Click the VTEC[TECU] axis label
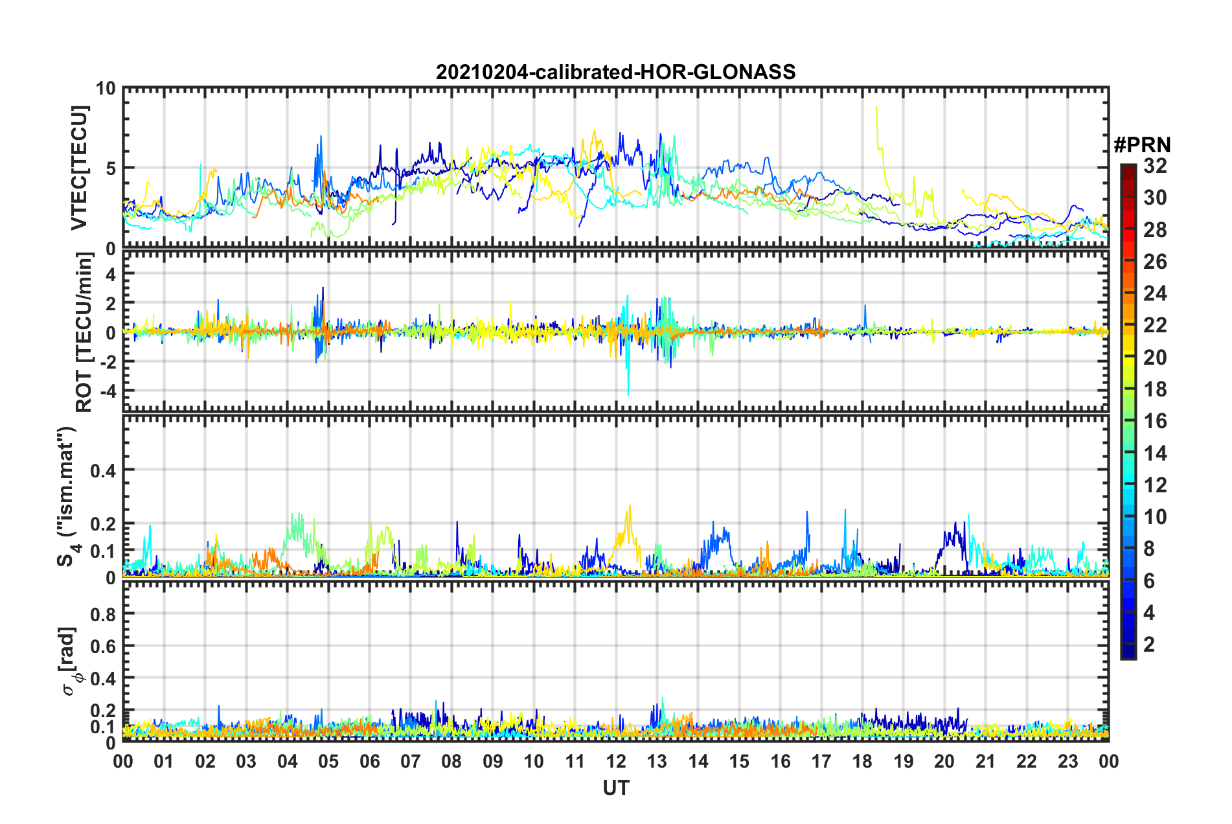The width and height of the screenshot is (1232, 824). (79, 168)
